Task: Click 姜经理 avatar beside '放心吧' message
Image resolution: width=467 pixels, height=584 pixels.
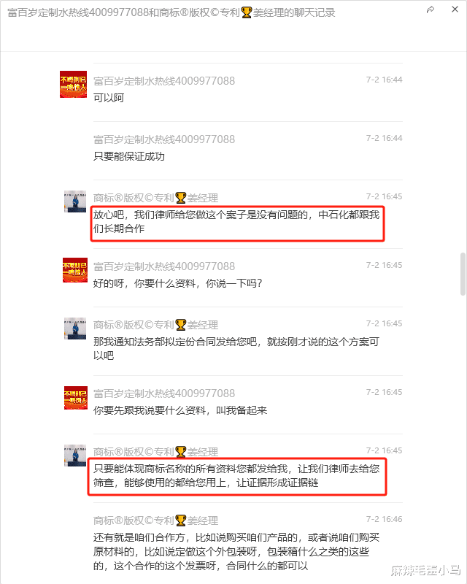Action: pos(75,201)
